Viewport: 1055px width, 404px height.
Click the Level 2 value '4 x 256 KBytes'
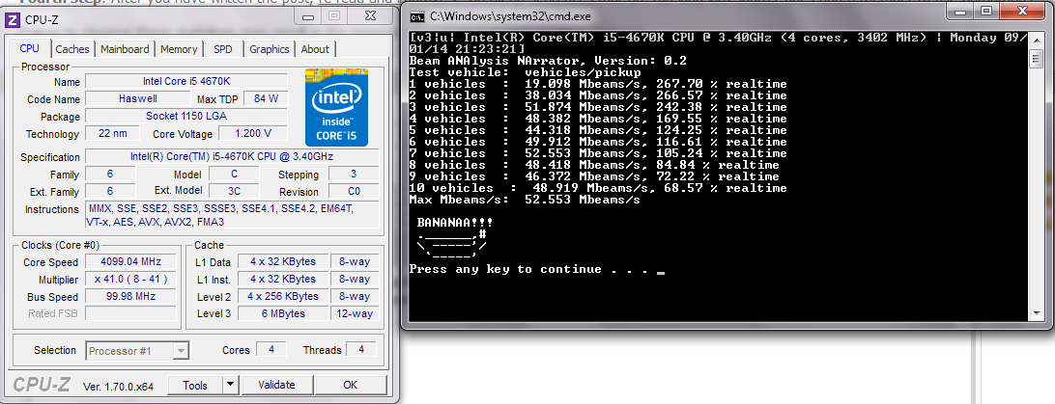(282, 297)
